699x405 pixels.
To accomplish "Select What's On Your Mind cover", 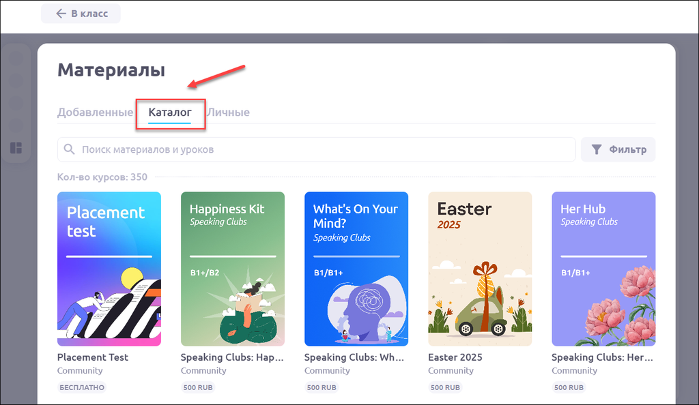I will tap(356, 269).
